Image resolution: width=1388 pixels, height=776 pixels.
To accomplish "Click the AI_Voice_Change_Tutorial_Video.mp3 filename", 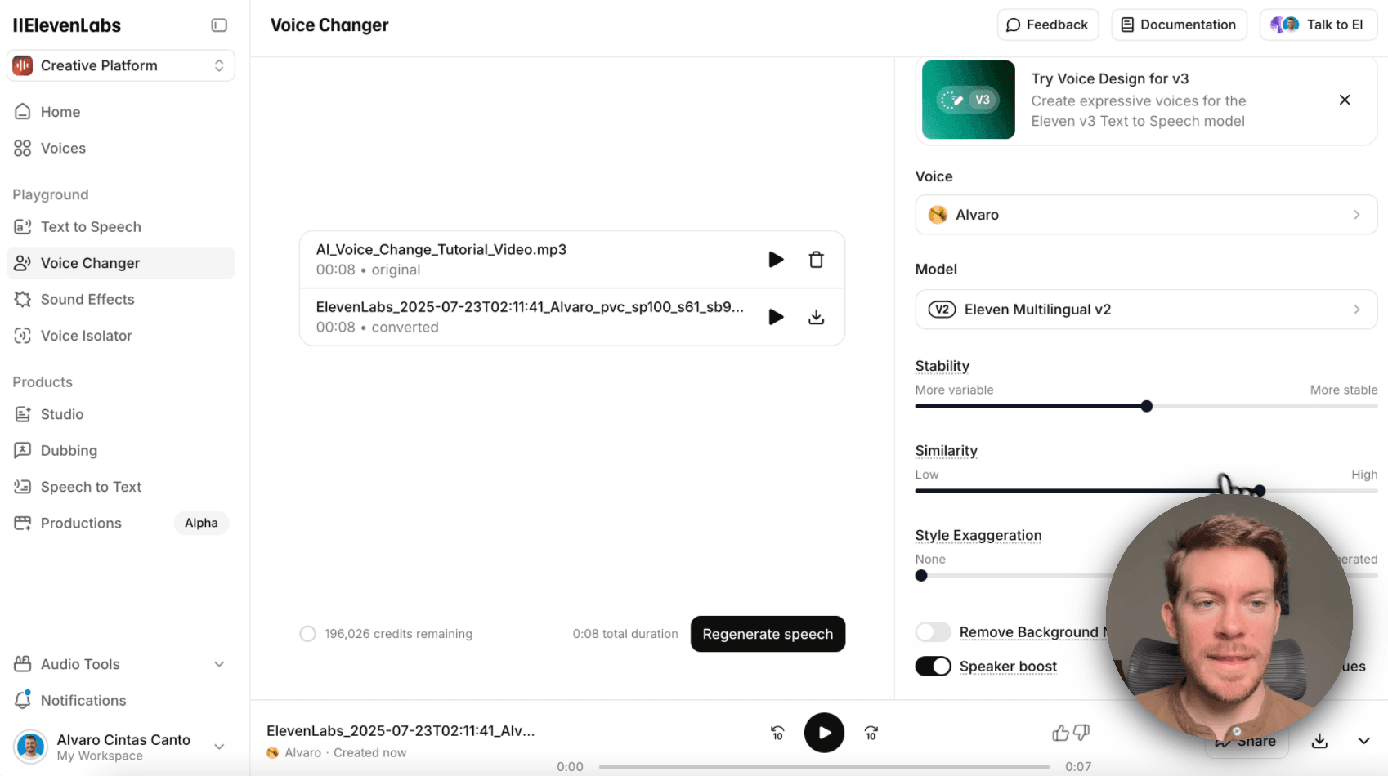I will click(x=441, y=250).
